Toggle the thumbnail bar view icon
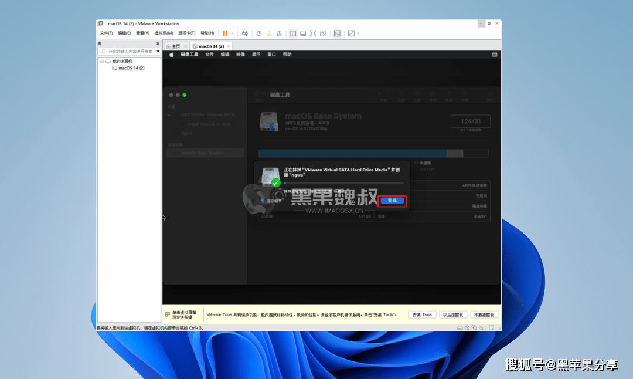This screenshot has width=633, height=379. click(x=303, y=33)
